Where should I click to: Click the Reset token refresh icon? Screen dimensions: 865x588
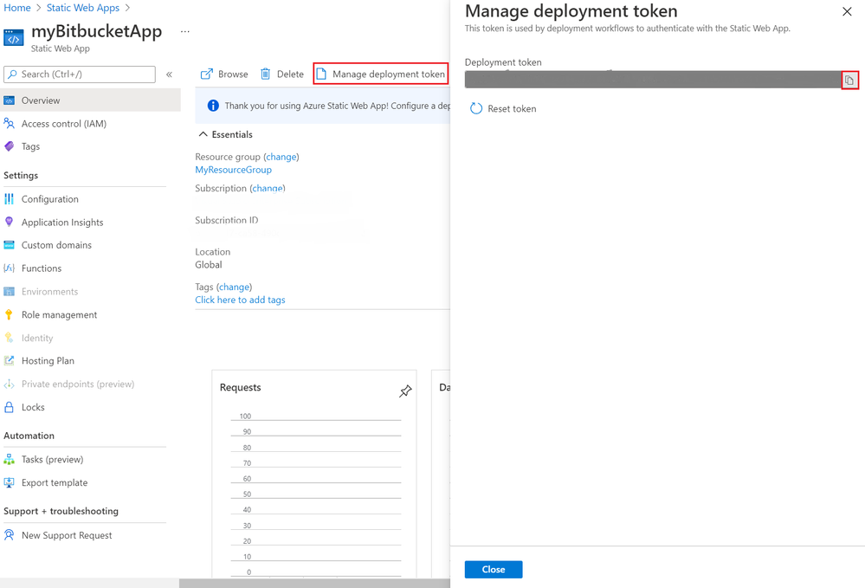[475, 108]
